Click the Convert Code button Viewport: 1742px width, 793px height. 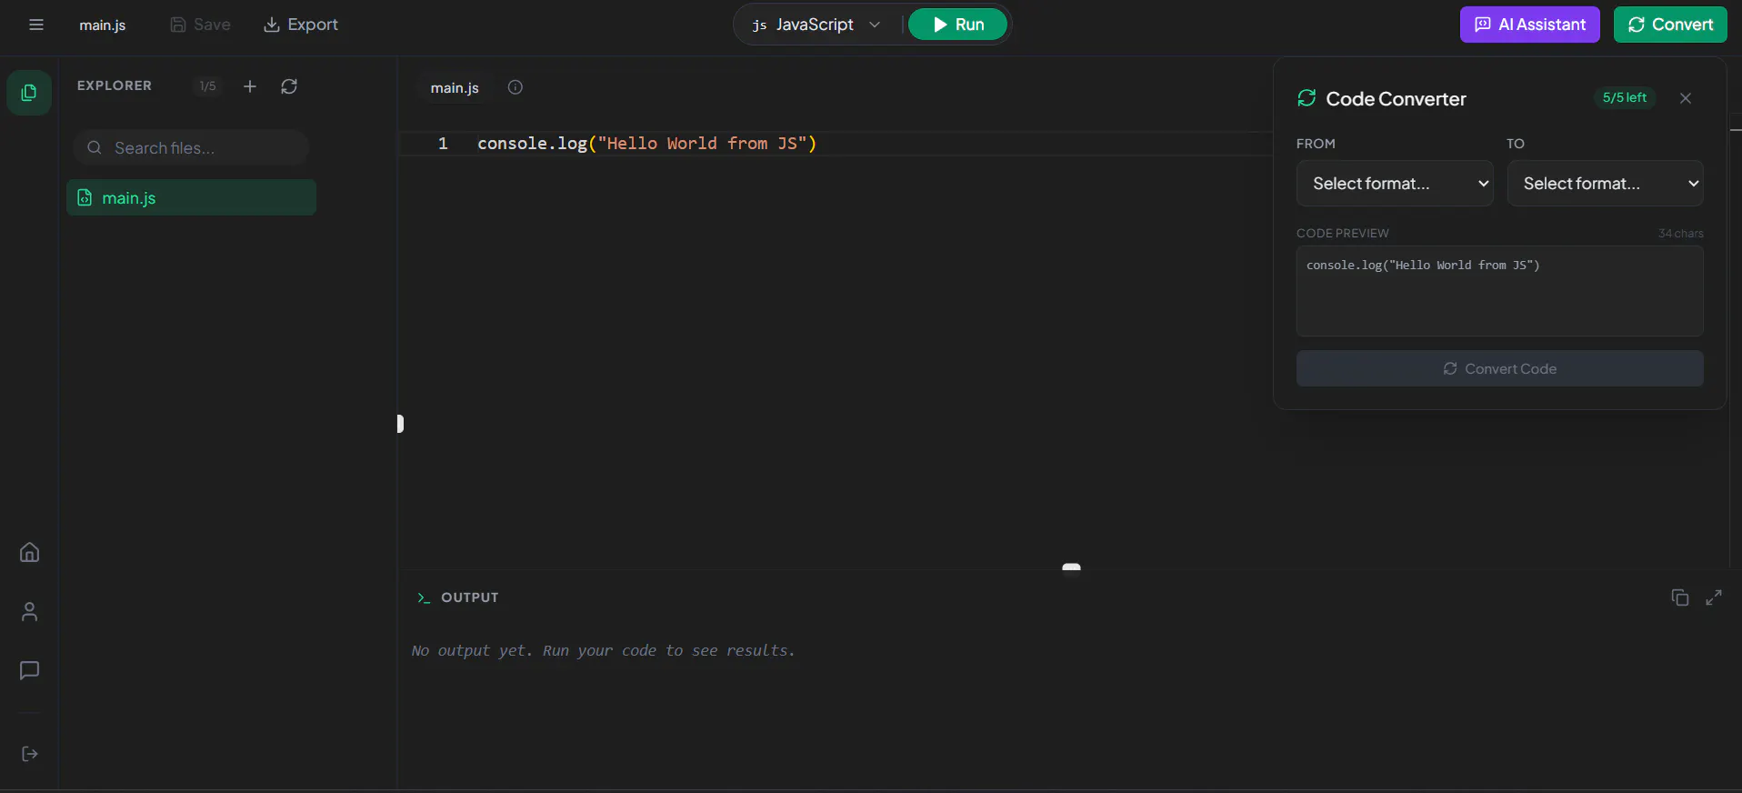pos(1500,368)
